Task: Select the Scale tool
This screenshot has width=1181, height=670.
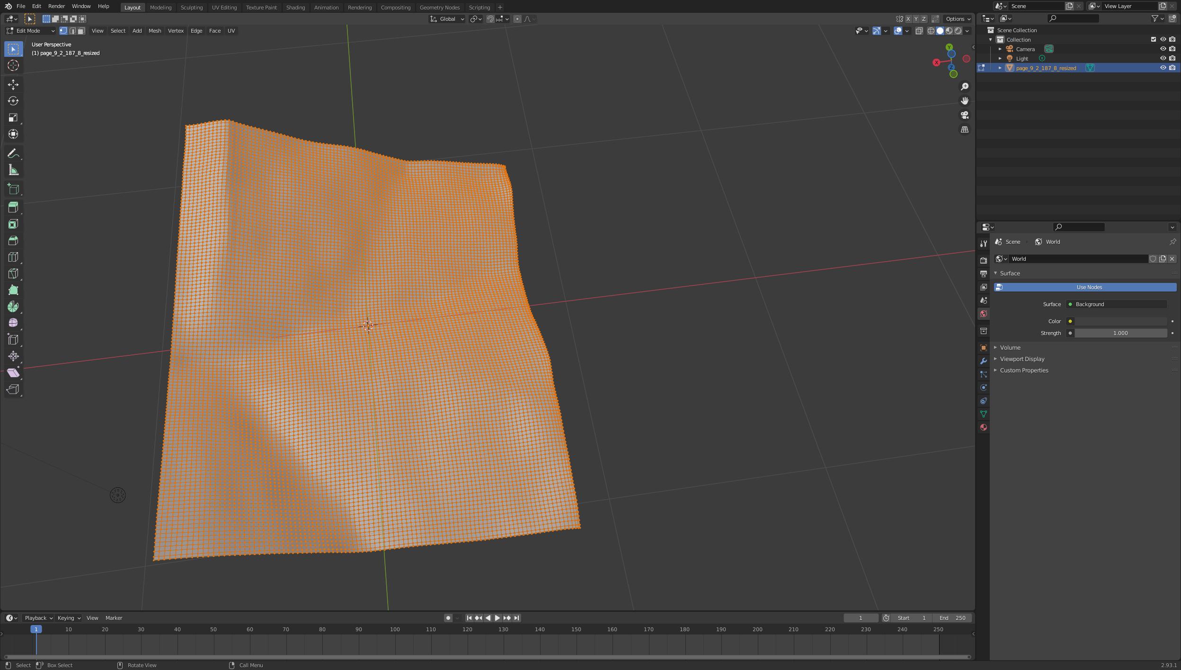Action: [13, 118]
